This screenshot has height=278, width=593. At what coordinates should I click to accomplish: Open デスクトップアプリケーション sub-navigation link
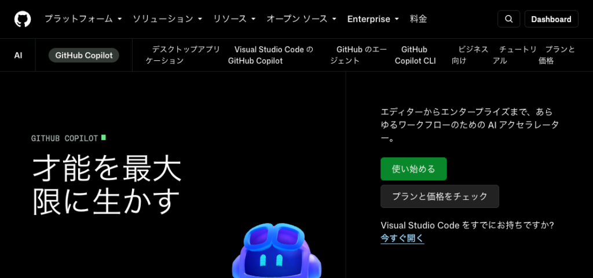coord(183,55)
